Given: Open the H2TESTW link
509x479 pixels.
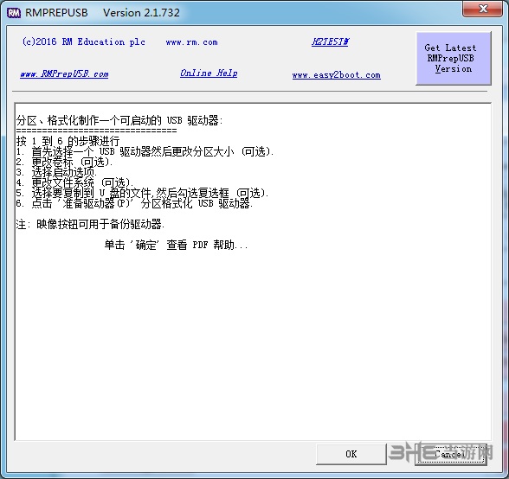Looking at the screenshot, I should pos(330,42).
